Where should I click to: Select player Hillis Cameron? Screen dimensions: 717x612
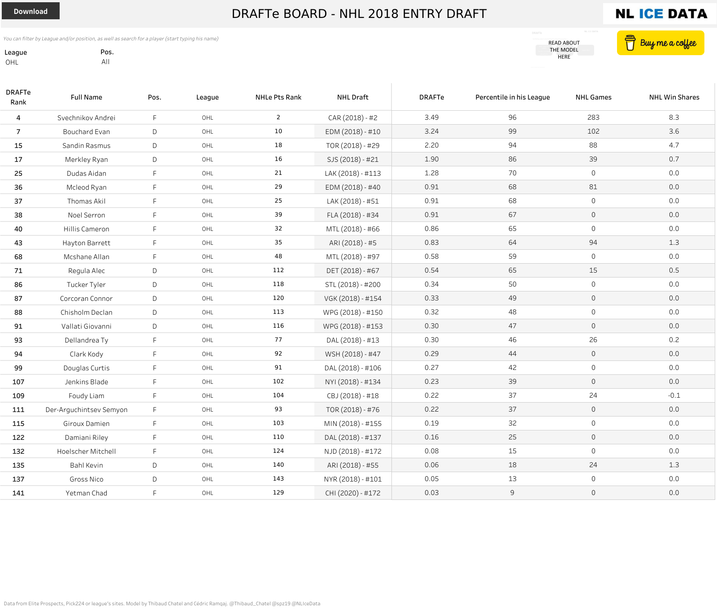point(87,229)
